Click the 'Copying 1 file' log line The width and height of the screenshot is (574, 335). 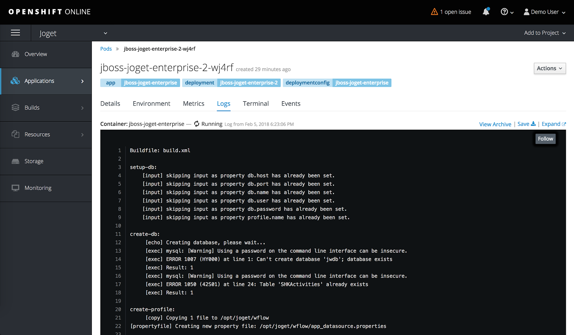[207, 318]
